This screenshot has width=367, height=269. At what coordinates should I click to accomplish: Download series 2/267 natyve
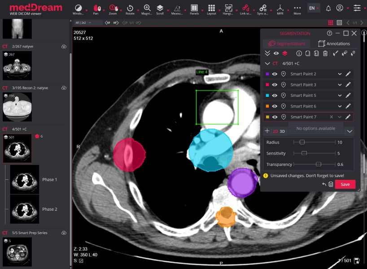(x=64, y=46)
